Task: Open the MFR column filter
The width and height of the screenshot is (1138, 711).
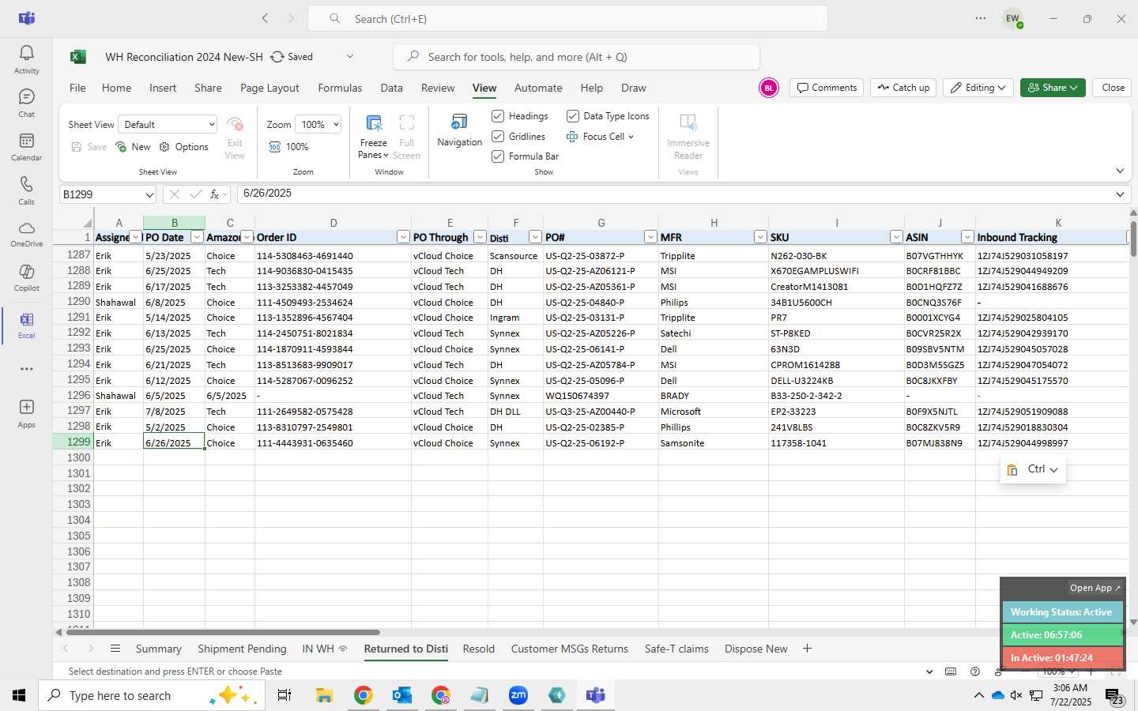Action: [x=760, y=238]
